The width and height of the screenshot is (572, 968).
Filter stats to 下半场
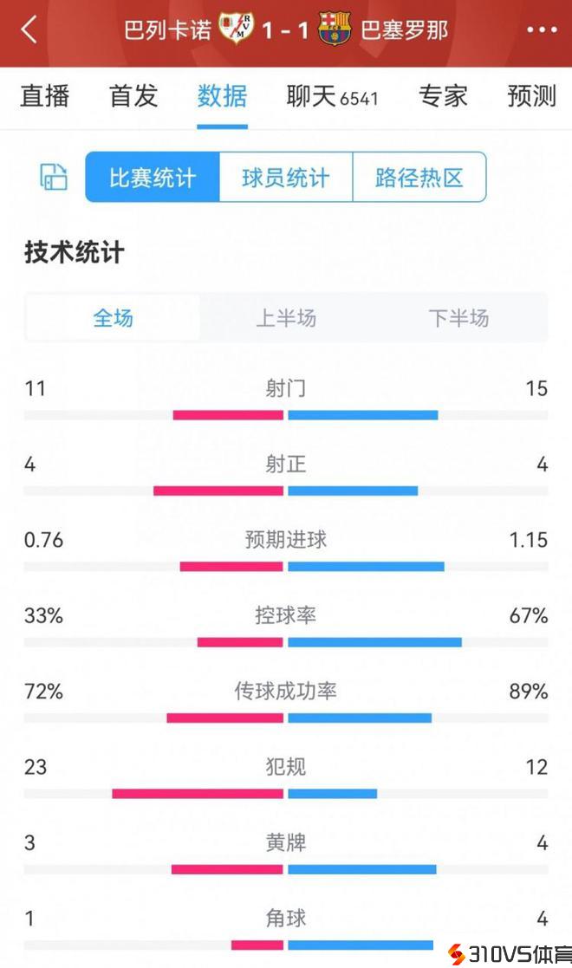(458, 318)
